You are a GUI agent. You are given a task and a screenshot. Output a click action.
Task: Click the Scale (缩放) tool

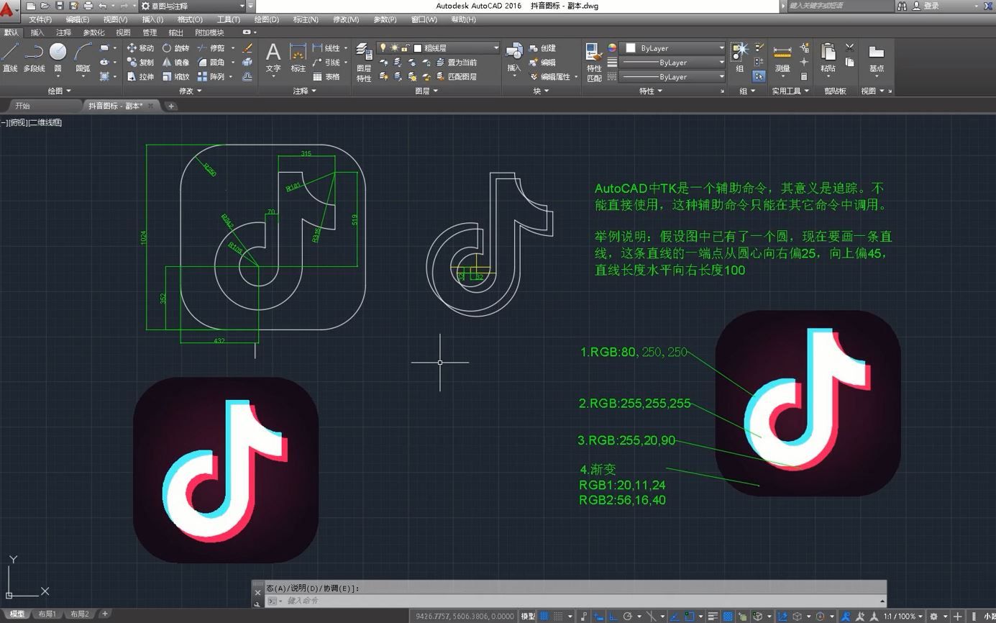point(175,76)
